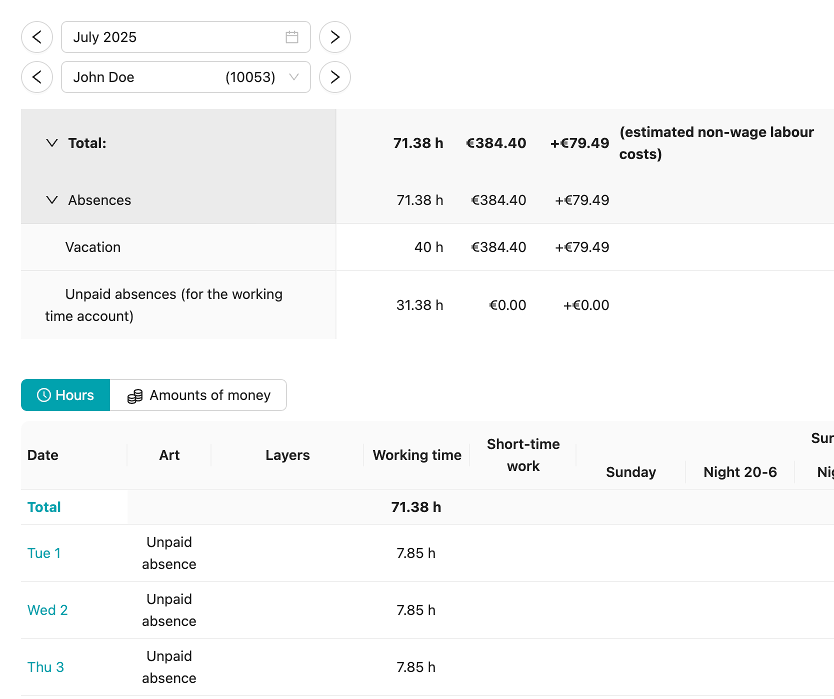834x699 pixels.
Task: Click the coins icon for money amounts
Action: (x=135, y=396)
